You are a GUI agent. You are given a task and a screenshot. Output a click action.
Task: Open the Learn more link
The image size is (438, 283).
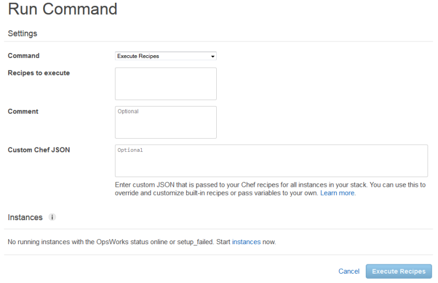pos(337,193)
